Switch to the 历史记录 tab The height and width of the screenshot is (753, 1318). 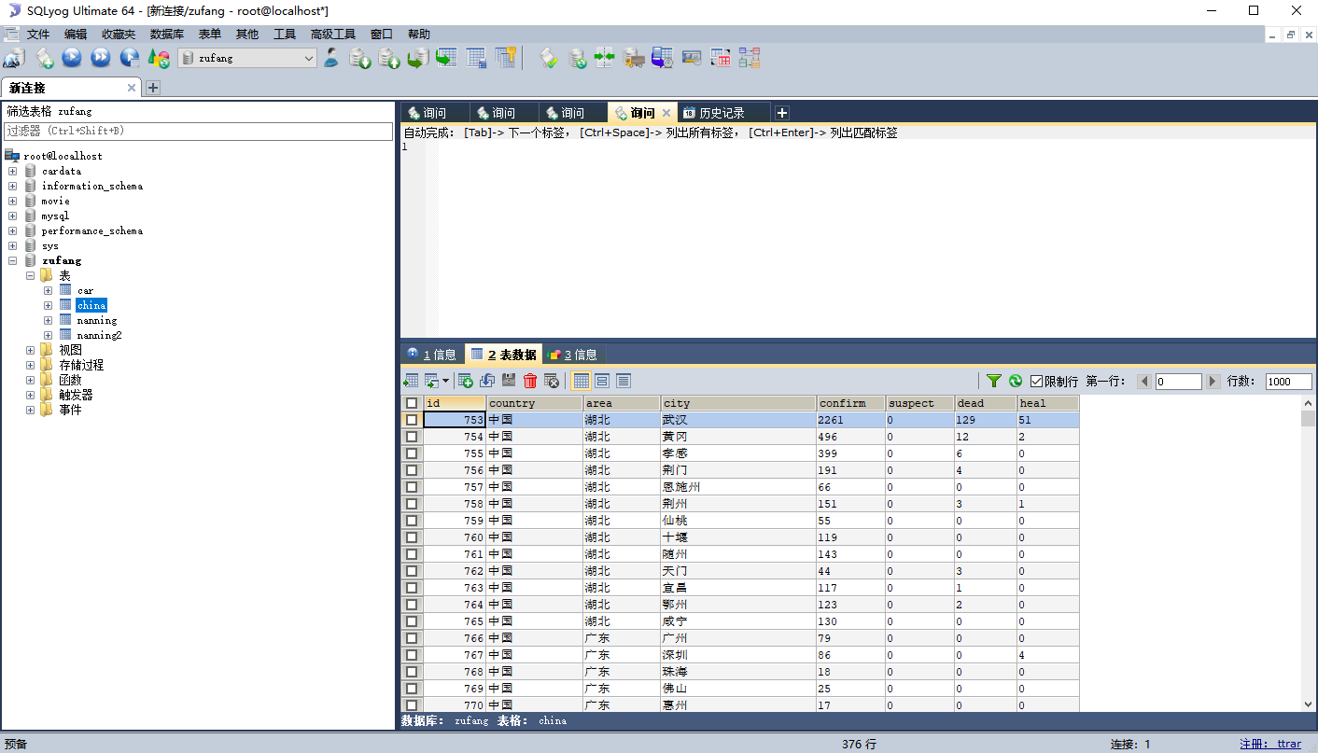click(722, 113)
